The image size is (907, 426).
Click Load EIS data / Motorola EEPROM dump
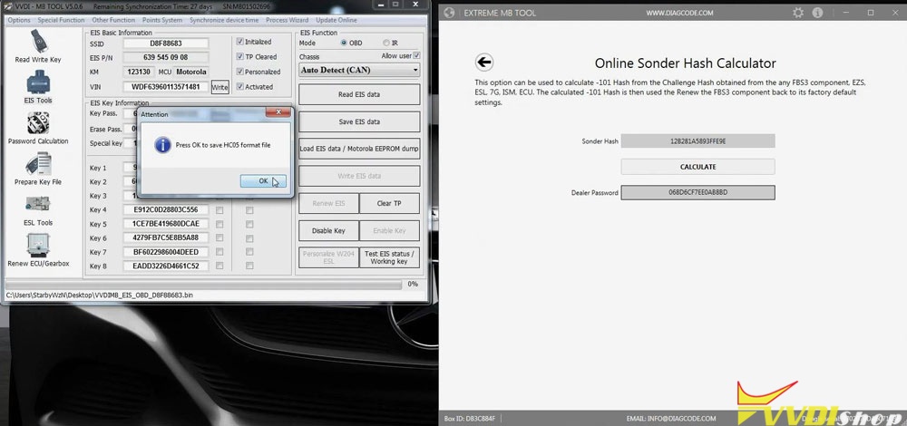359,149
